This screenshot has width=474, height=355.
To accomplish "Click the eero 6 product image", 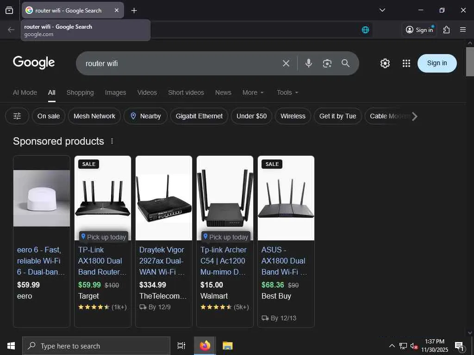I will pyautogui.click(x=42, y=198).
